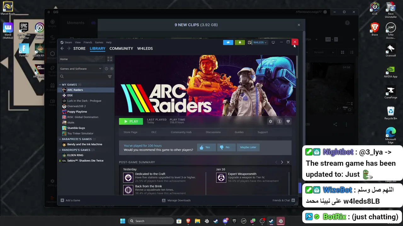Open the Steam menu
This screenshot has height=226, width=403.
click(x=66, y=42)
